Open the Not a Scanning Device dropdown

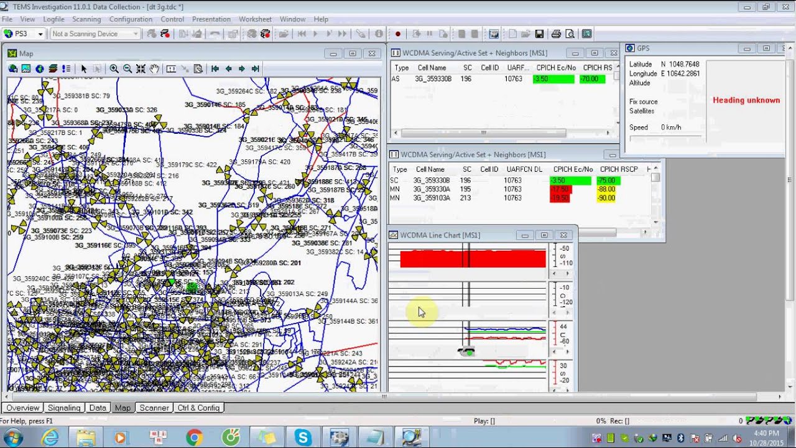[136, 34]
